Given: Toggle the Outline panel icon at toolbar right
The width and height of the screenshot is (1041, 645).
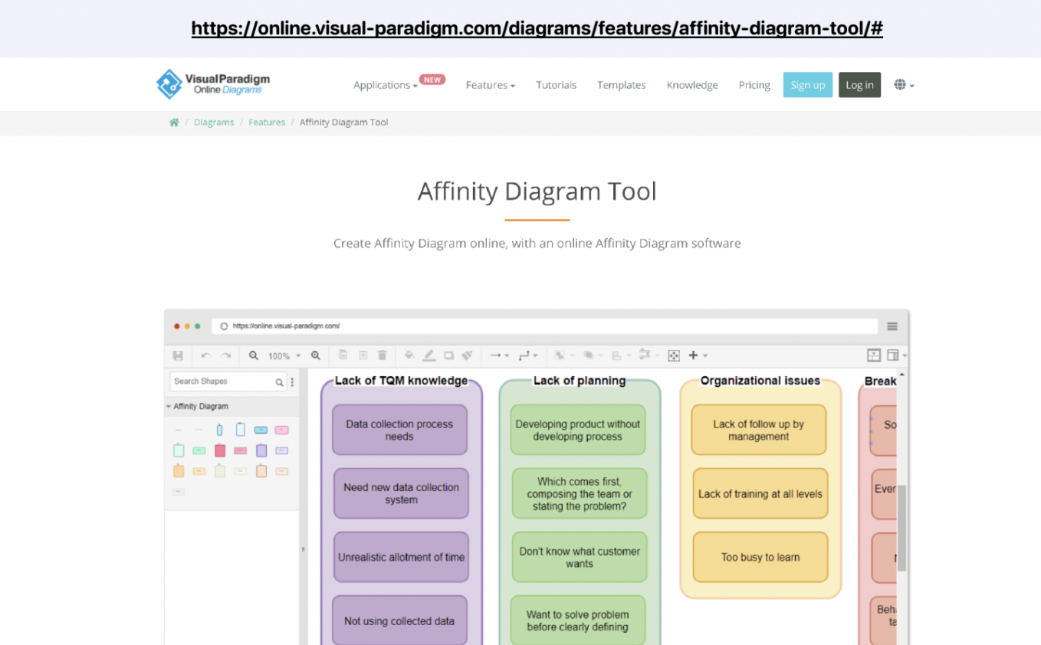Looking at the screenshot, I should tap(874, 355).
